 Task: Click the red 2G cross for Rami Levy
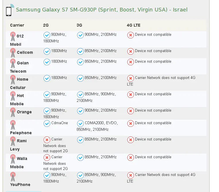click(x=47, y=140)
